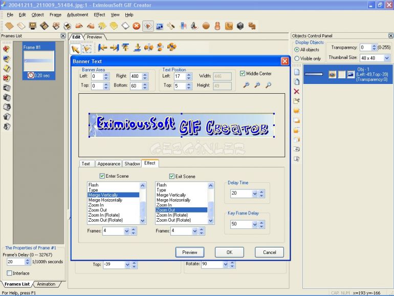This screenshot has height=296, width=394.
Task: Click the printer icon in main toolbar
Action: point(68,26)
